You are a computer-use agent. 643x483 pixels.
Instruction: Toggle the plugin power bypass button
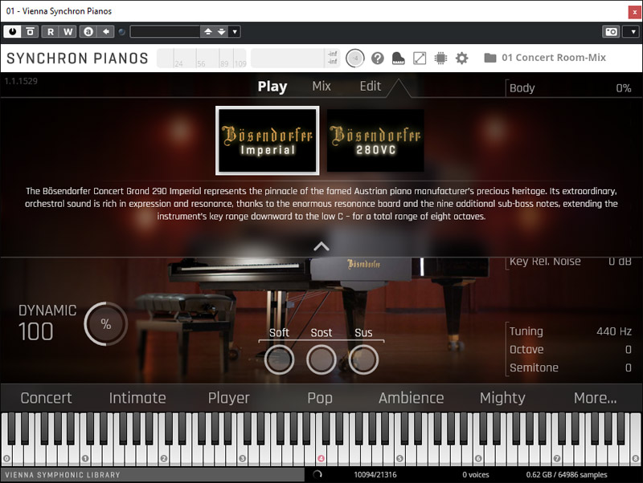(x=12, y=31)
